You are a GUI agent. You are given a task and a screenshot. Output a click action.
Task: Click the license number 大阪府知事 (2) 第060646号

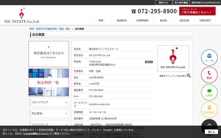coord(103,119)
